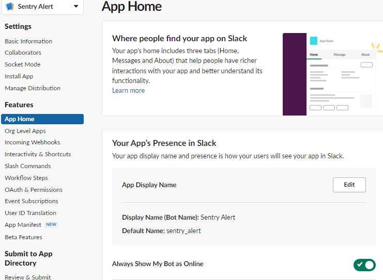Toggle Always Show My Bot as Online
Screen dimensions: 383x280
364,265
